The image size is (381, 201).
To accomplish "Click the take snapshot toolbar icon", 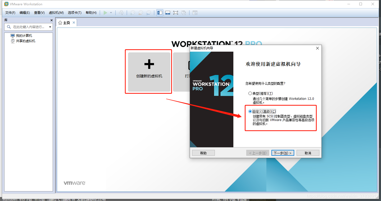I will click(x=133, y=13).
